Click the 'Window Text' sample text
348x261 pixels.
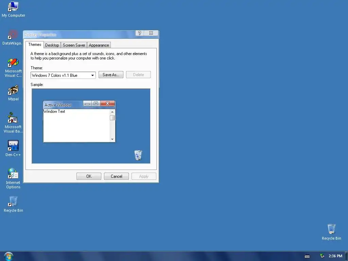(x=54, y=111)
